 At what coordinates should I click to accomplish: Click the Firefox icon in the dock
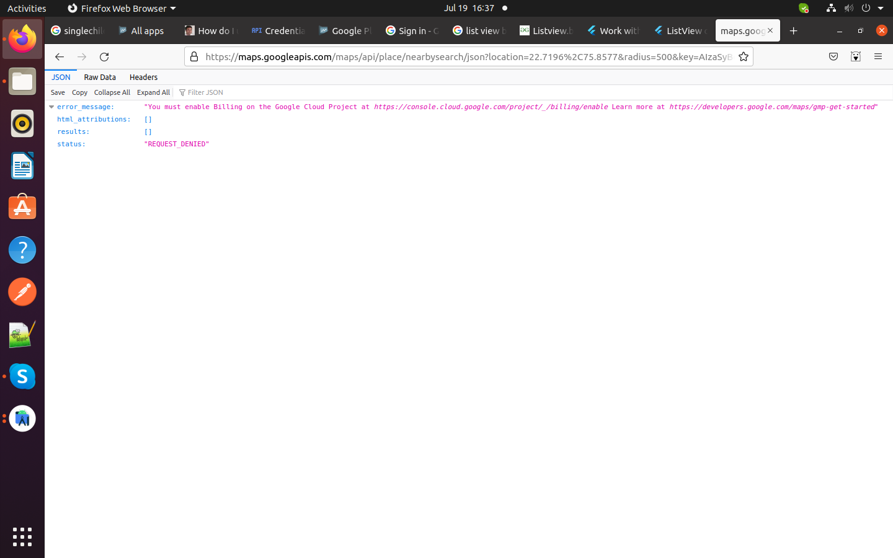(22, 39)
